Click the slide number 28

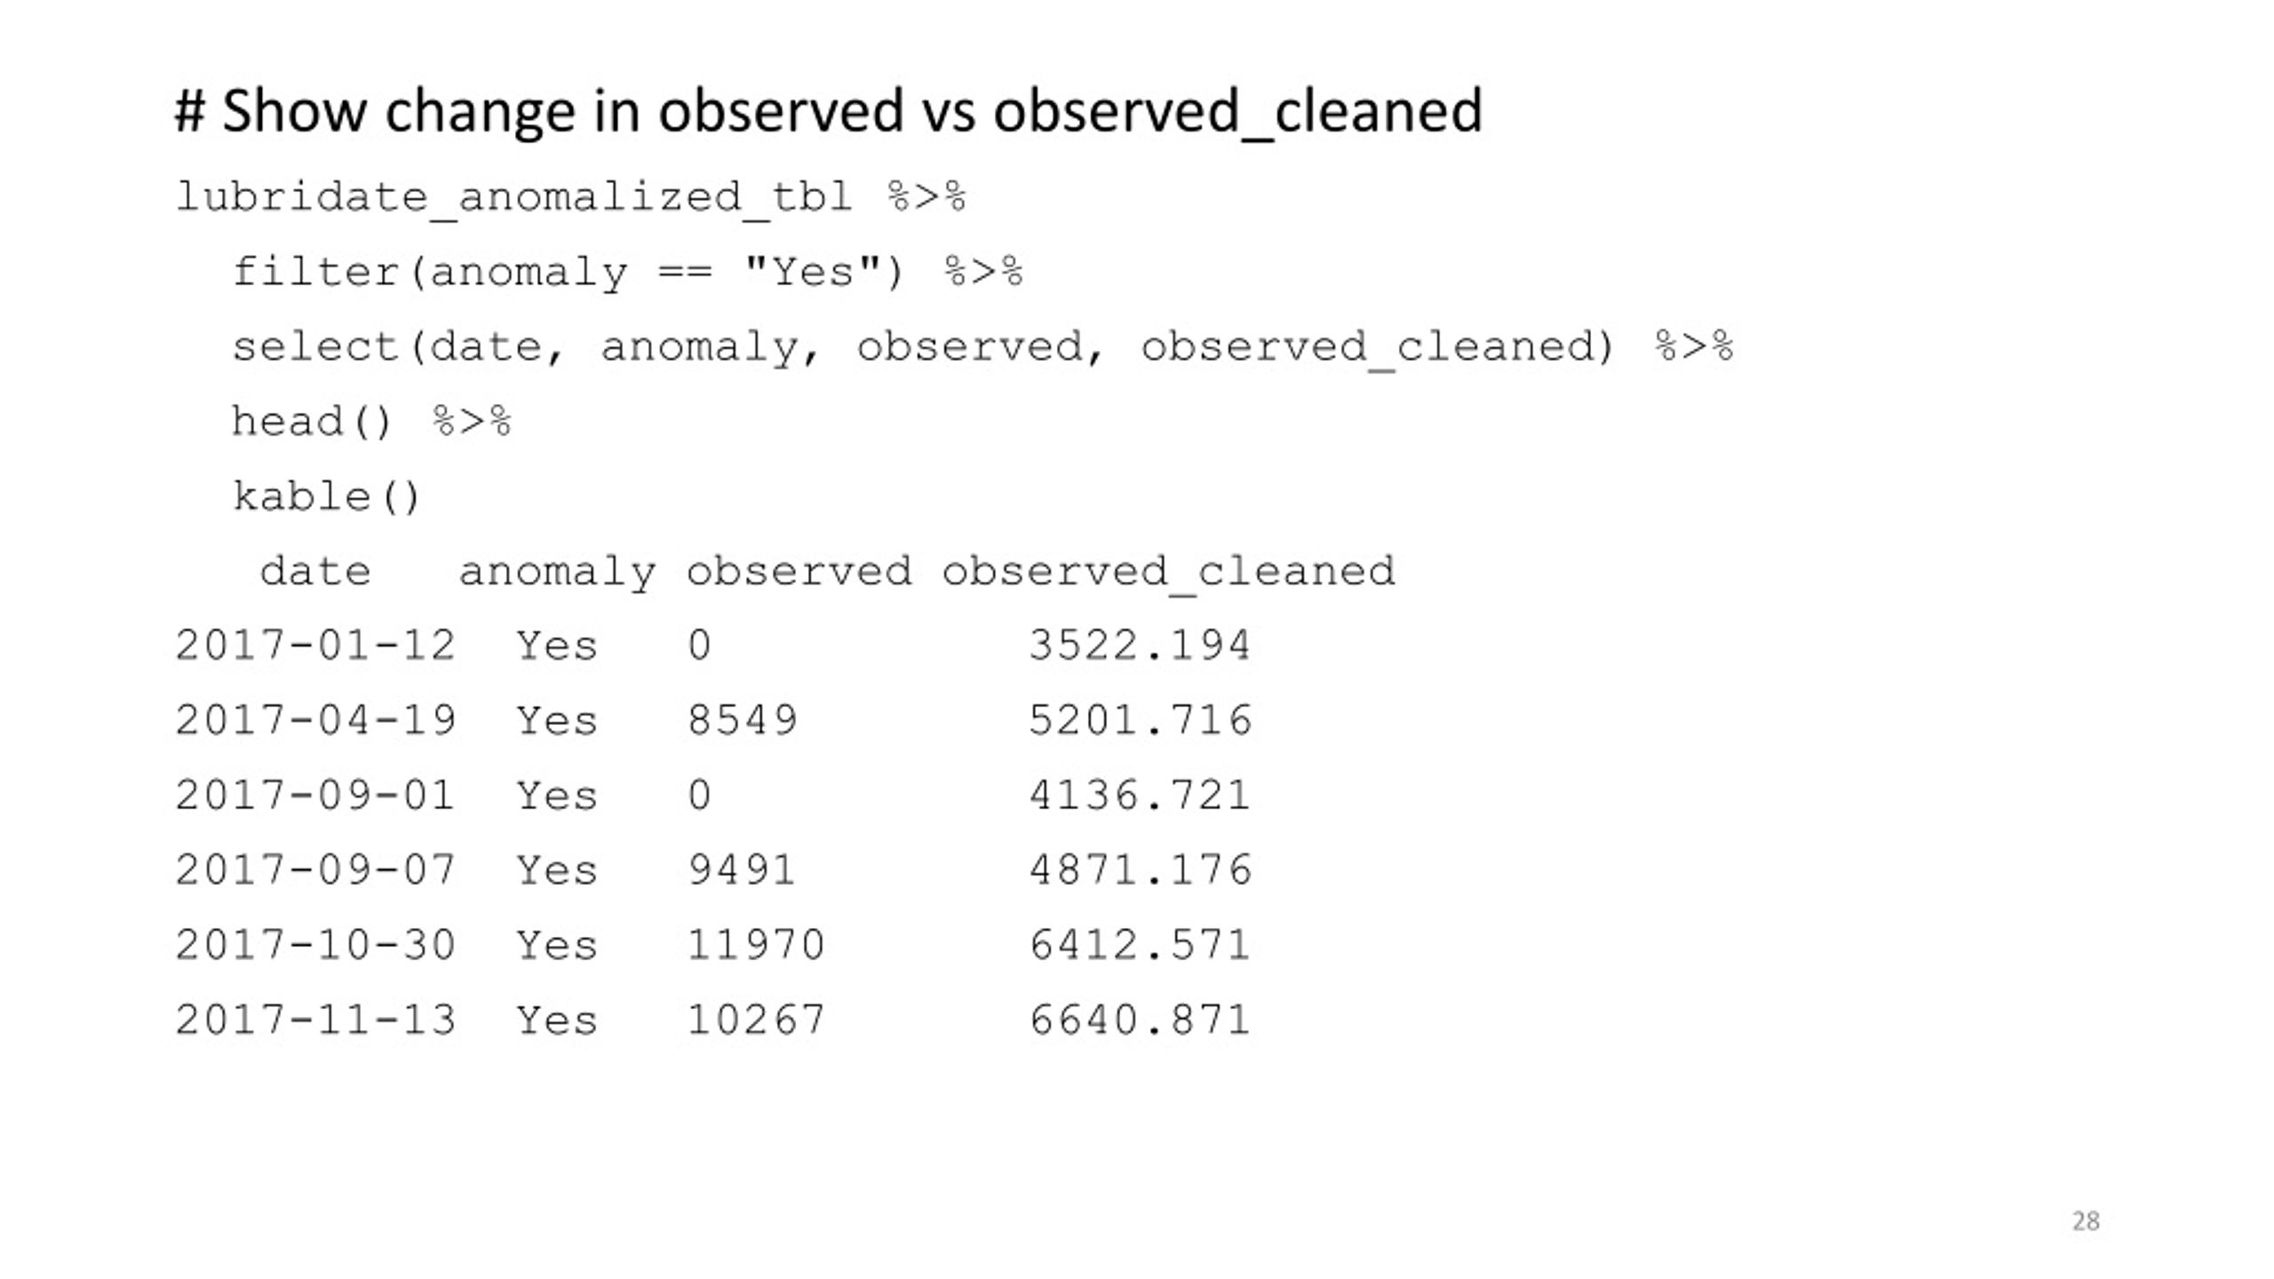(x=2086, y=1221)
